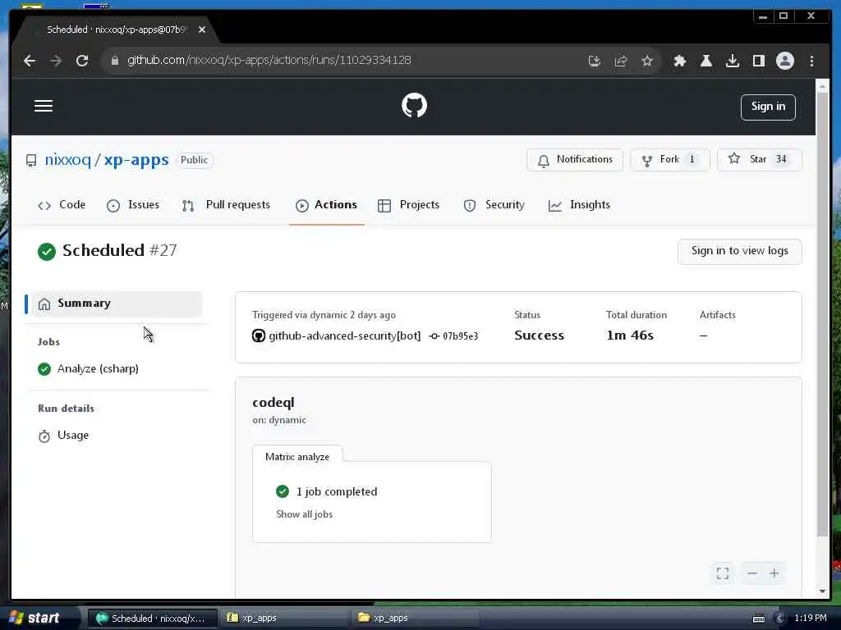This screenshot has height=630, width=841.
Task: Reload the page with refresh icon
Action: click(82, 61)
